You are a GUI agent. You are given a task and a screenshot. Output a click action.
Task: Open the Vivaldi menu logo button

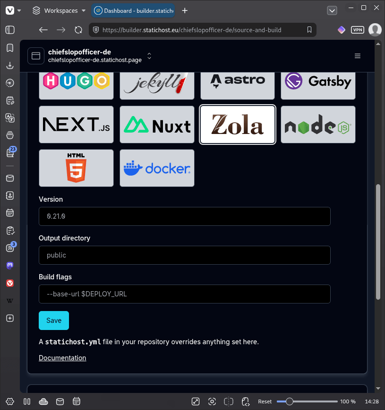coord(10,10)
